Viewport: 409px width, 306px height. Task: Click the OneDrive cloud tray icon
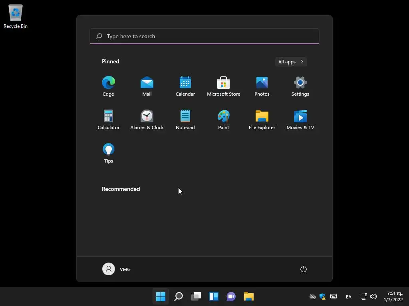312,296
